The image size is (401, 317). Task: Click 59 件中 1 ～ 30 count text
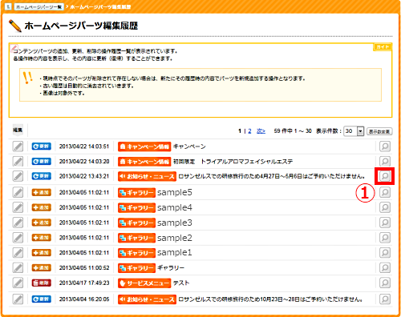[293, 131]
